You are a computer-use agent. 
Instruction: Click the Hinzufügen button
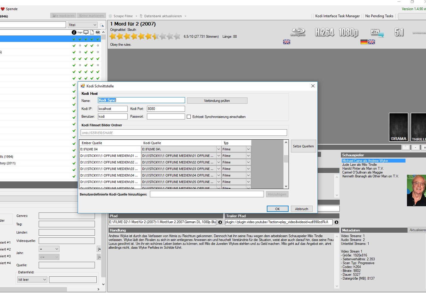[277, 194]
